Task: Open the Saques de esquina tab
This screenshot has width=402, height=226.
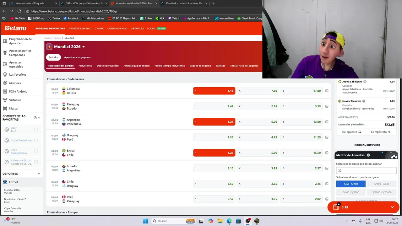Action: click(x=200, y=66)
